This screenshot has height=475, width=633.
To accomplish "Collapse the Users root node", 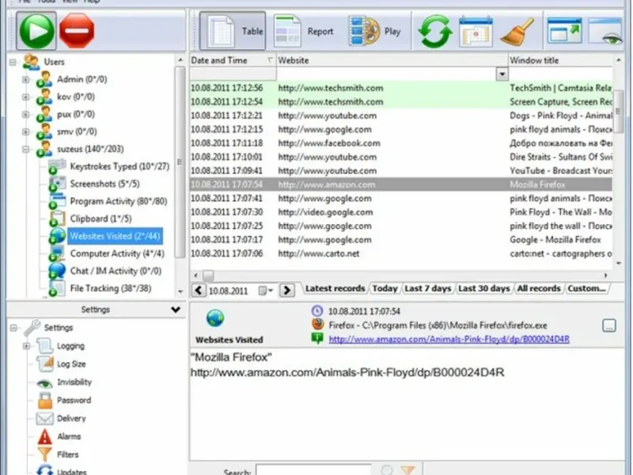I will point(13,63).
